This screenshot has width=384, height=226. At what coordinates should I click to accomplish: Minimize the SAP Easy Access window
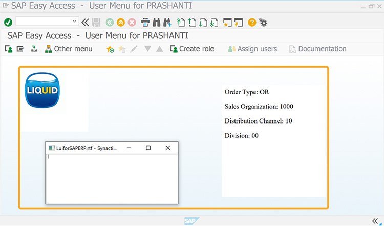[x=364, y=7]
